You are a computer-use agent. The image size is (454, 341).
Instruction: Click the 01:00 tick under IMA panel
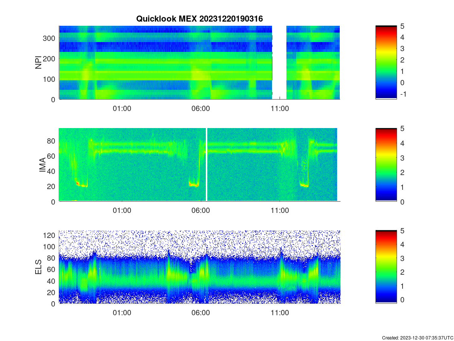[122, 211]
